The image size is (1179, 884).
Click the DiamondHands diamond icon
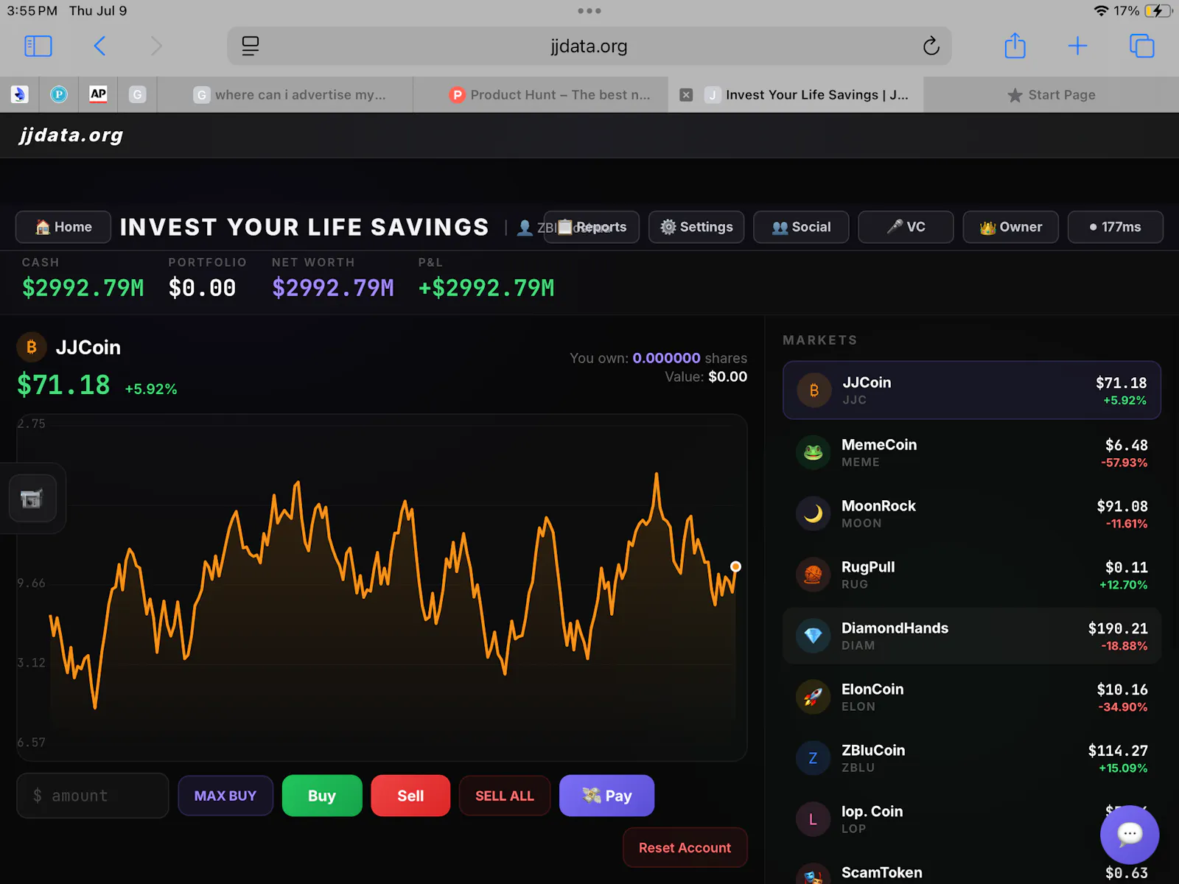click(813, 636)
